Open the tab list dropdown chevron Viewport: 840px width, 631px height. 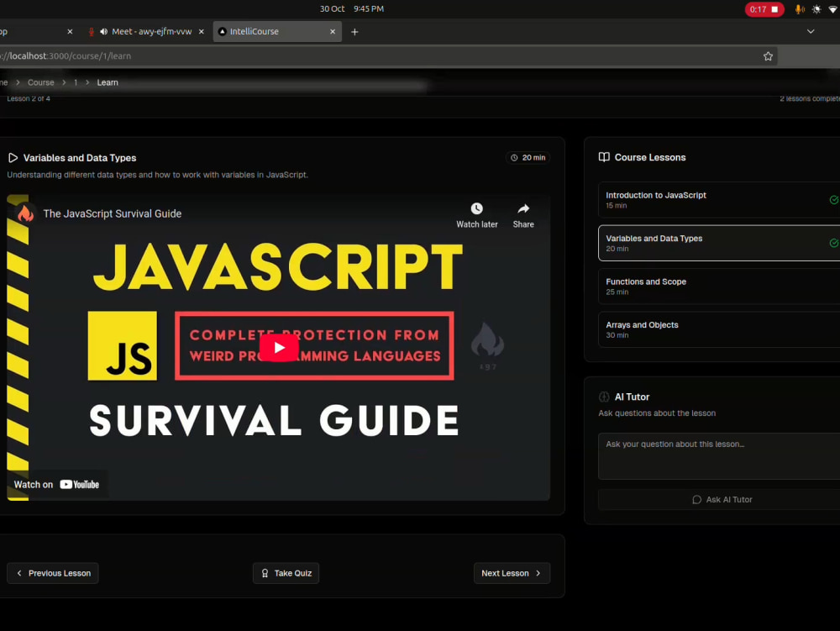[x=811, y=32]
